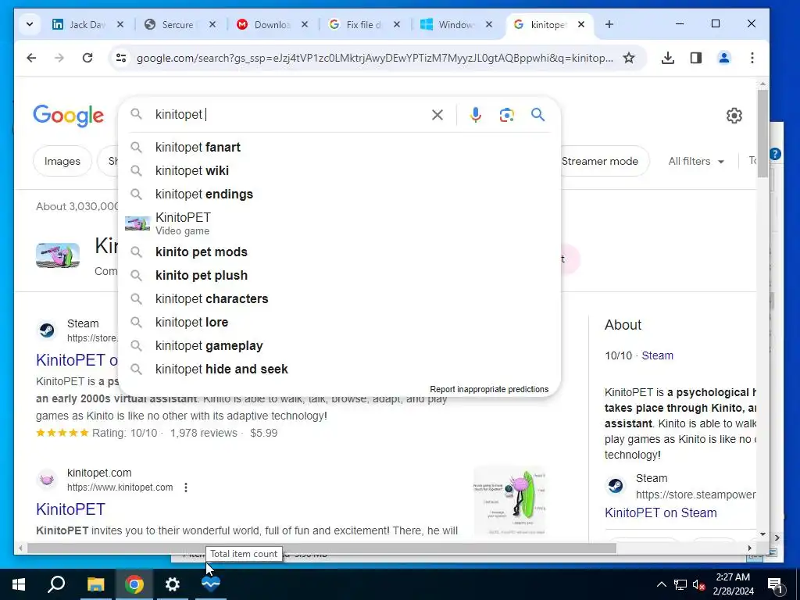Open the notification center
Screen dimensions: 800x600
coord(775,584)
